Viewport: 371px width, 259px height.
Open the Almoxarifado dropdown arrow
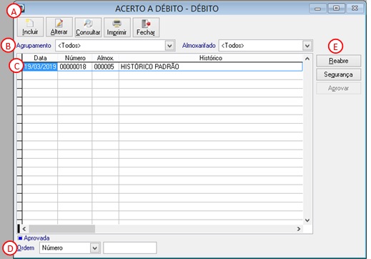click(307, 45)
